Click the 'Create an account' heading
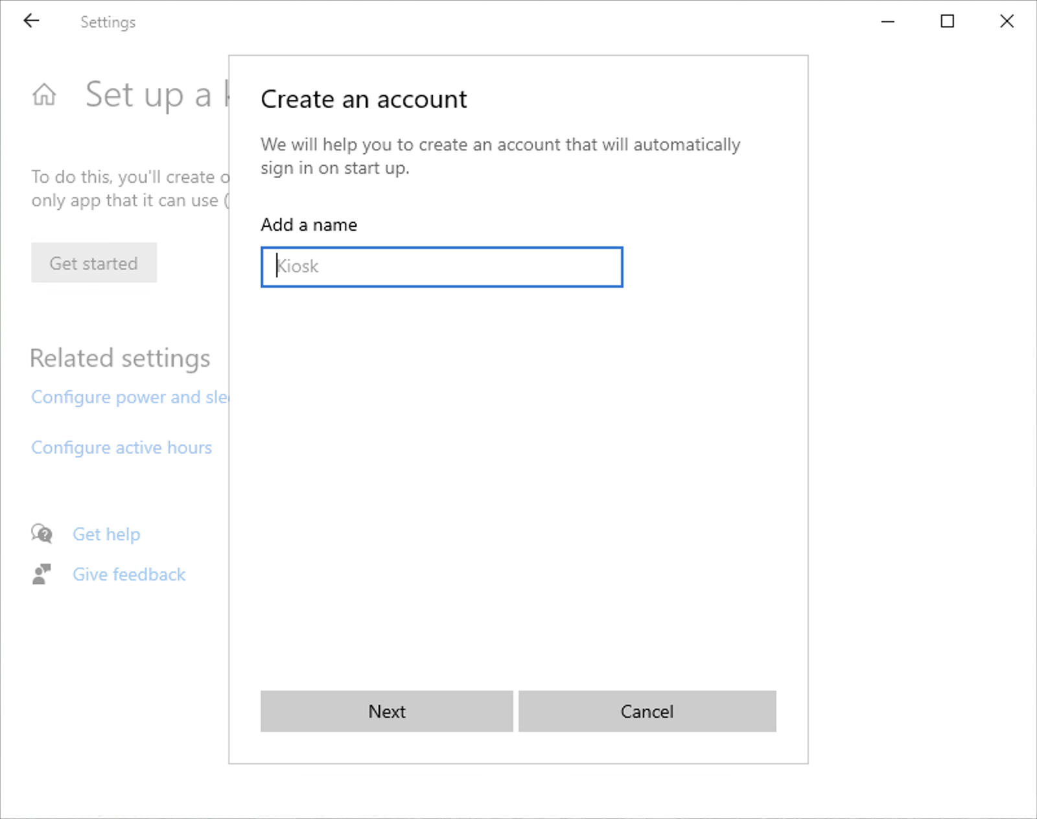1037x819 pixels. pyautogui.click(x=364, y=99)
